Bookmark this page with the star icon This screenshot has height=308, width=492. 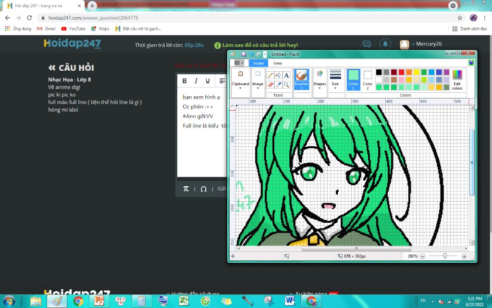[460, 18]
